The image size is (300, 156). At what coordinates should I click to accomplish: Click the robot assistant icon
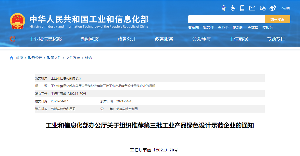point(223,8)
